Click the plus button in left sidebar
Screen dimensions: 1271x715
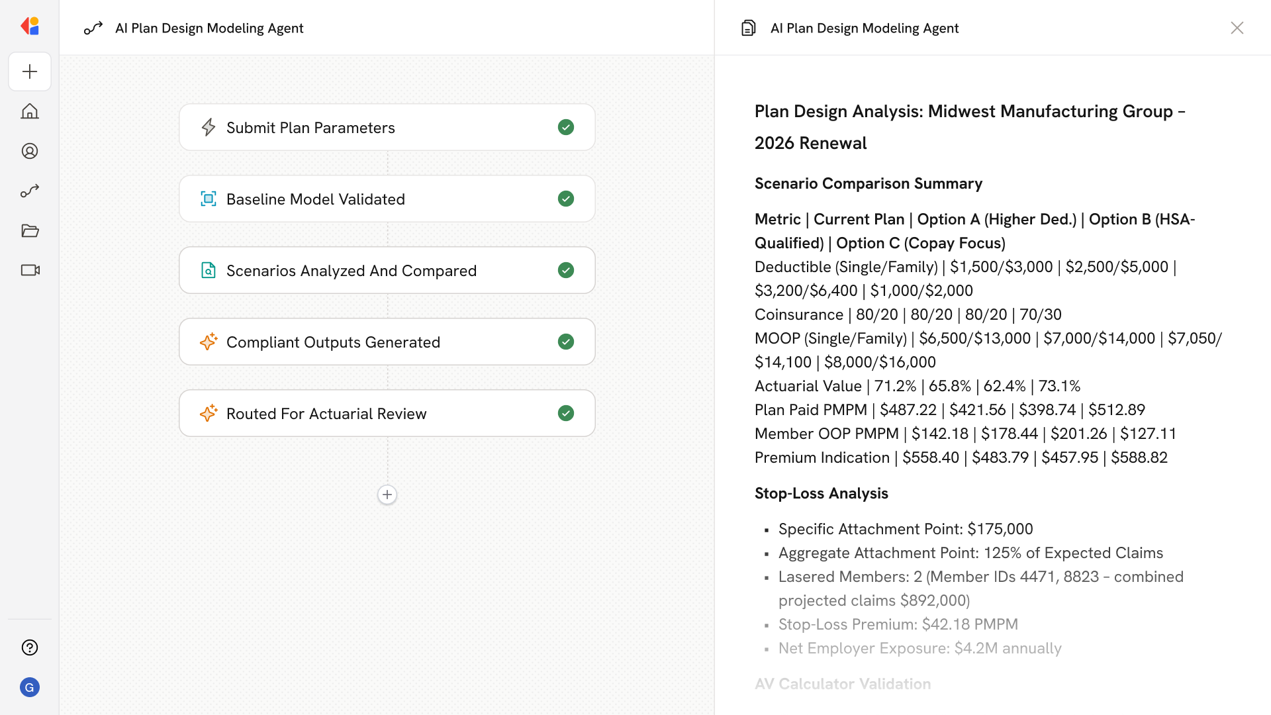tap(30, 71)
